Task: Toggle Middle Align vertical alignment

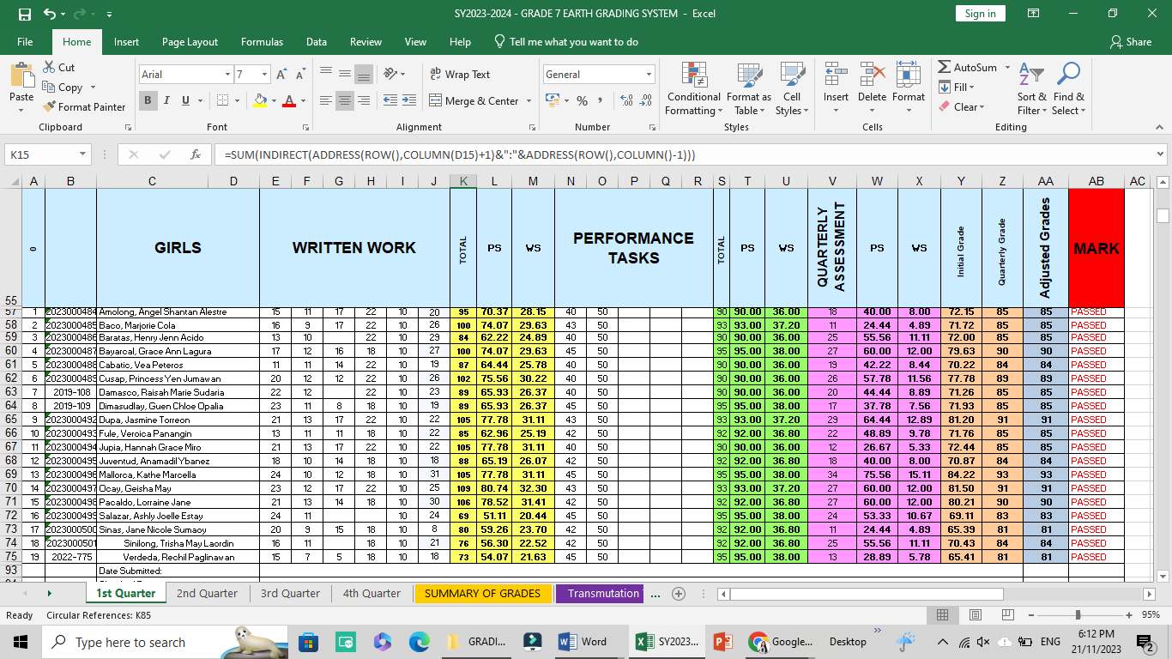Action: [x=344, y=74]
